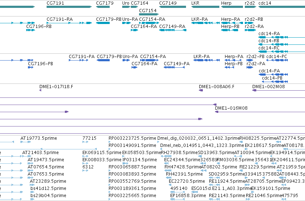Select transcript label CG7179-RB
The image size is (305, 201).
tap(109, 19)
